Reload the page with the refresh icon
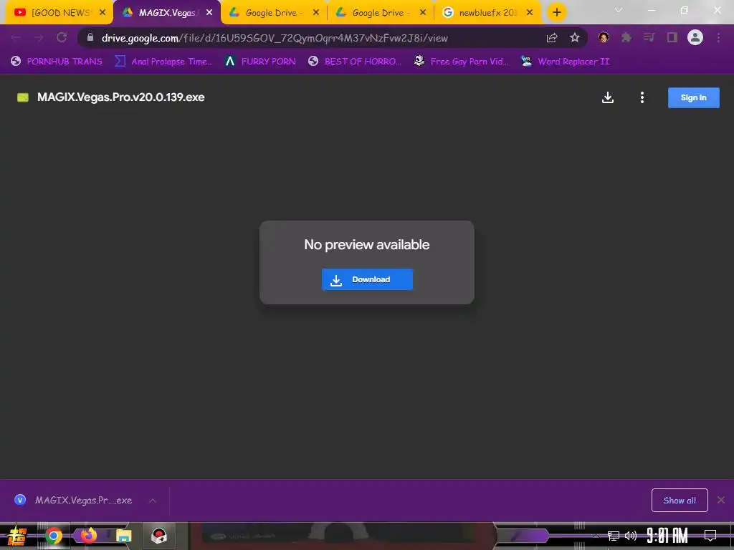 62,37
